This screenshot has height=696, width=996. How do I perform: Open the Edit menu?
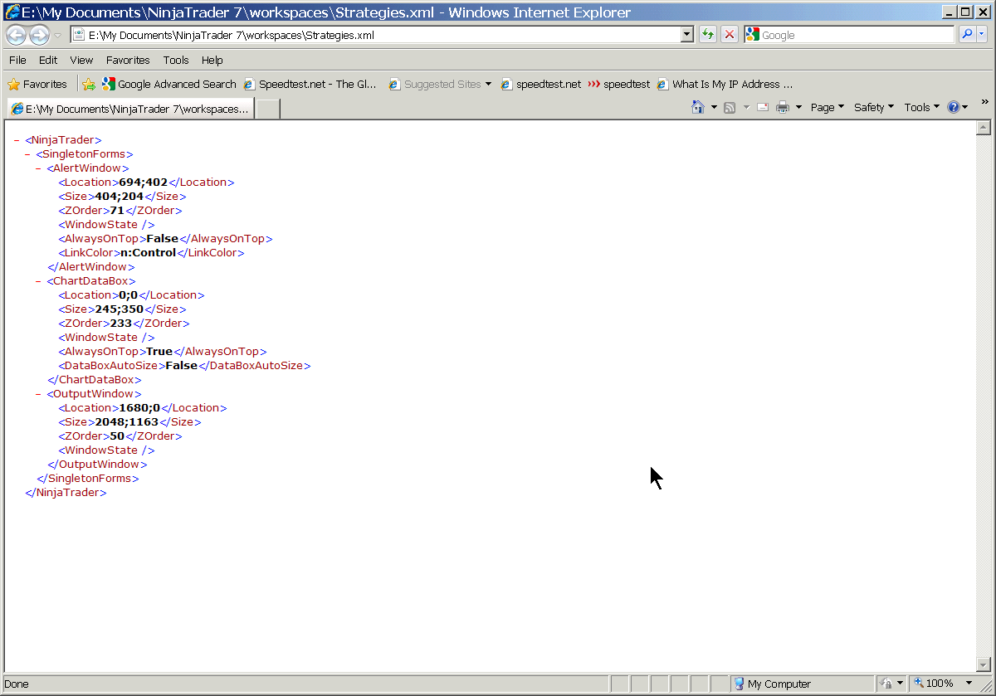[x=48, y=60]
